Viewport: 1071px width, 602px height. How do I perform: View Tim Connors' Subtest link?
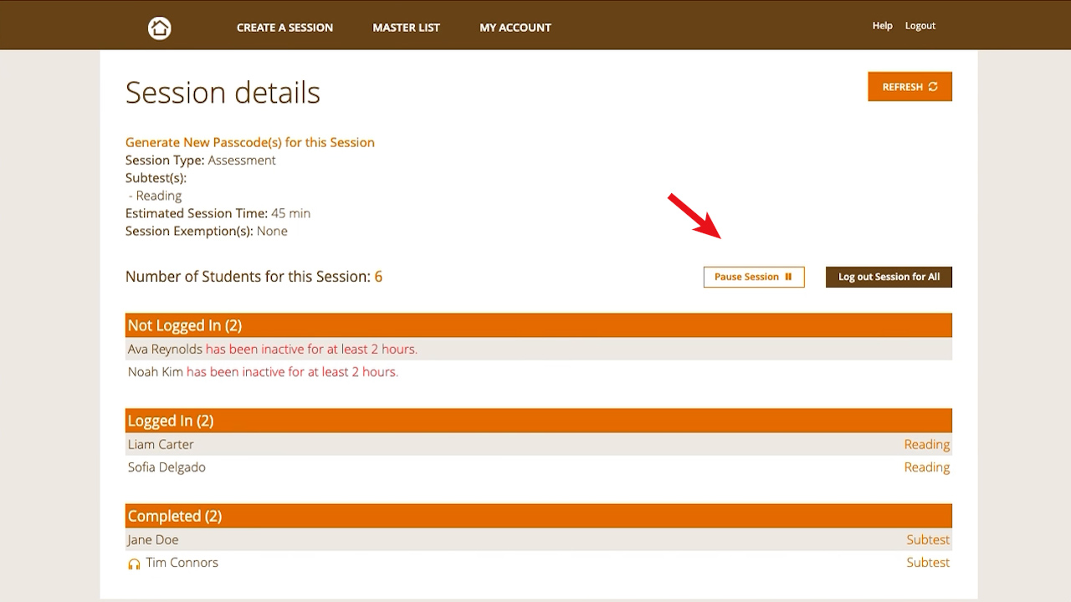tap(927, 563)
